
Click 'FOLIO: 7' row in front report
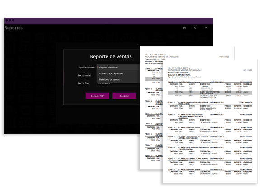[210, 159]
